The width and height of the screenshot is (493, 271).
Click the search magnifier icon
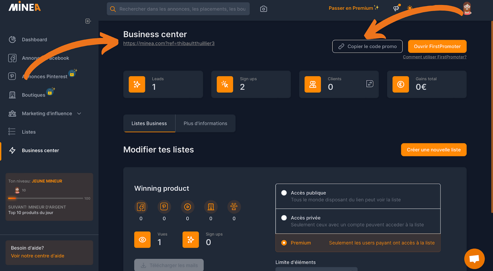(x=113, y=9)
